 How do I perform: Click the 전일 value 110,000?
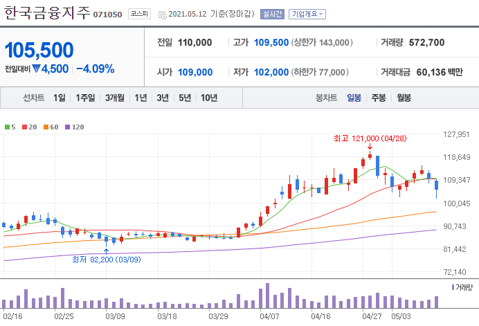tap(195, 42)
